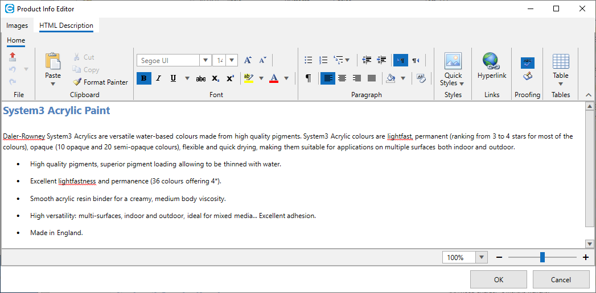Screen dimensions: 596x293
Task: Click the Format Painter tool
Action: tap(101, 82)
